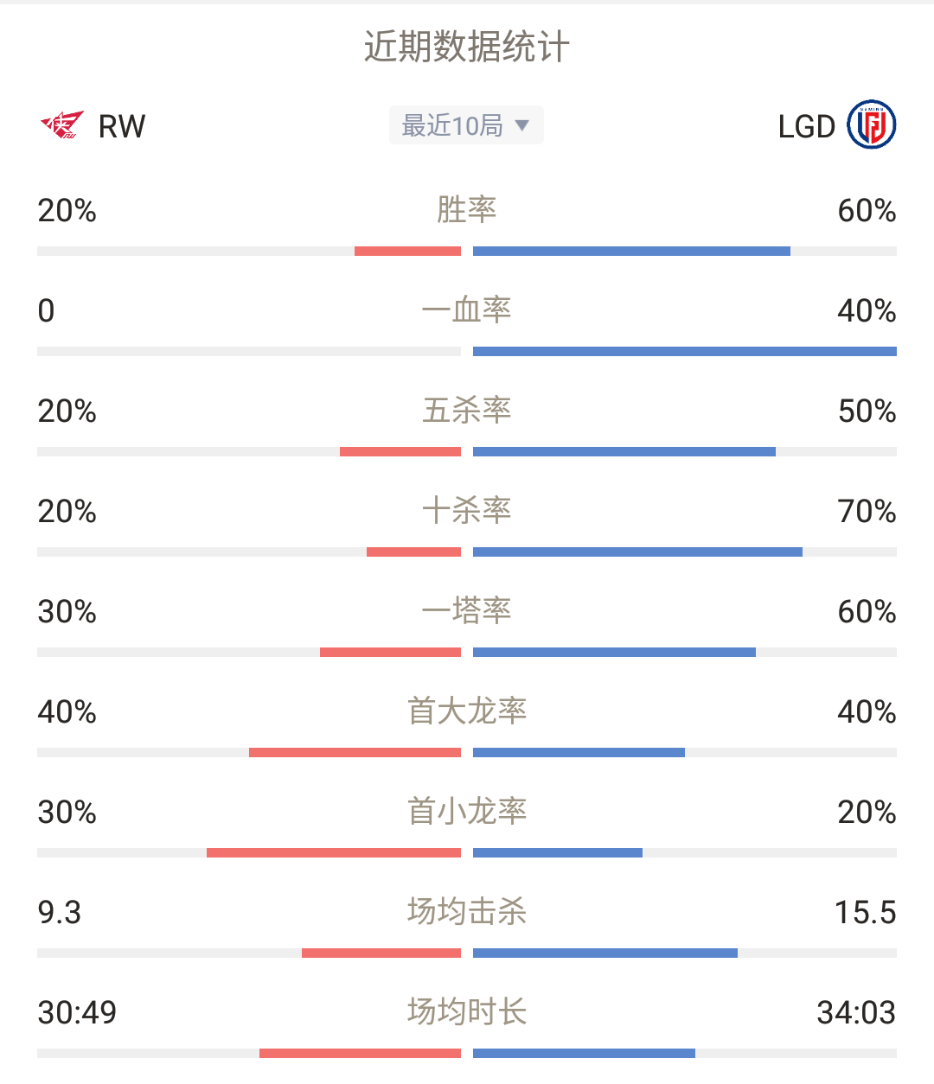Click RW's 30:49 average duration value
Screen dimensions: 934x1084
[x=77, y=1012]
